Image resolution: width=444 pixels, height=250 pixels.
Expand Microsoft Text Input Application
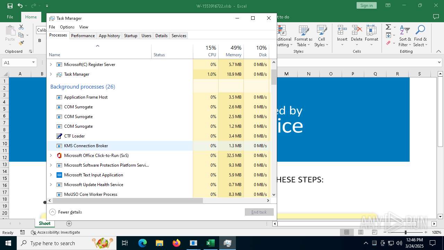click(51, 175)
